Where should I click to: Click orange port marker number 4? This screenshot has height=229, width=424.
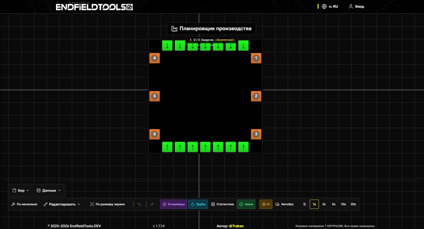pos(154,58)
